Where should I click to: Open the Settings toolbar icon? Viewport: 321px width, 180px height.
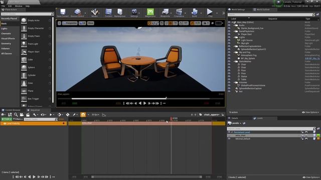click(134, 12)
